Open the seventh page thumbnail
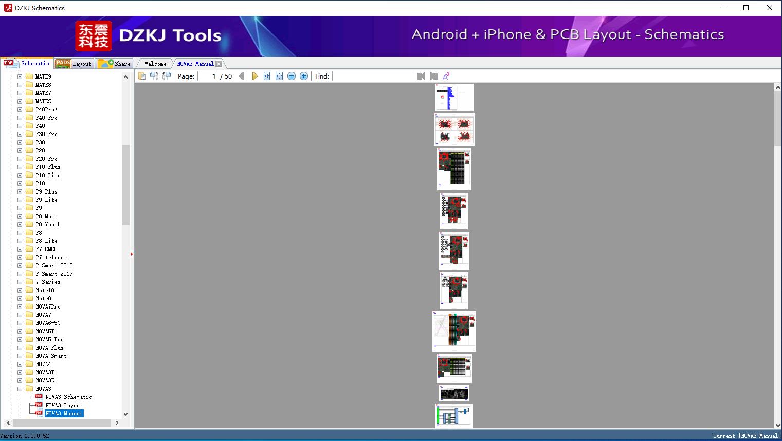The width and height of the screenshot is (782, 441). point(454,331)
